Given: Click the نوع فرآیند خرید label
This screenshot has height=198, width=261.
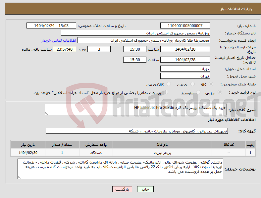Looking at the screenshot, I should coord(242,92).
